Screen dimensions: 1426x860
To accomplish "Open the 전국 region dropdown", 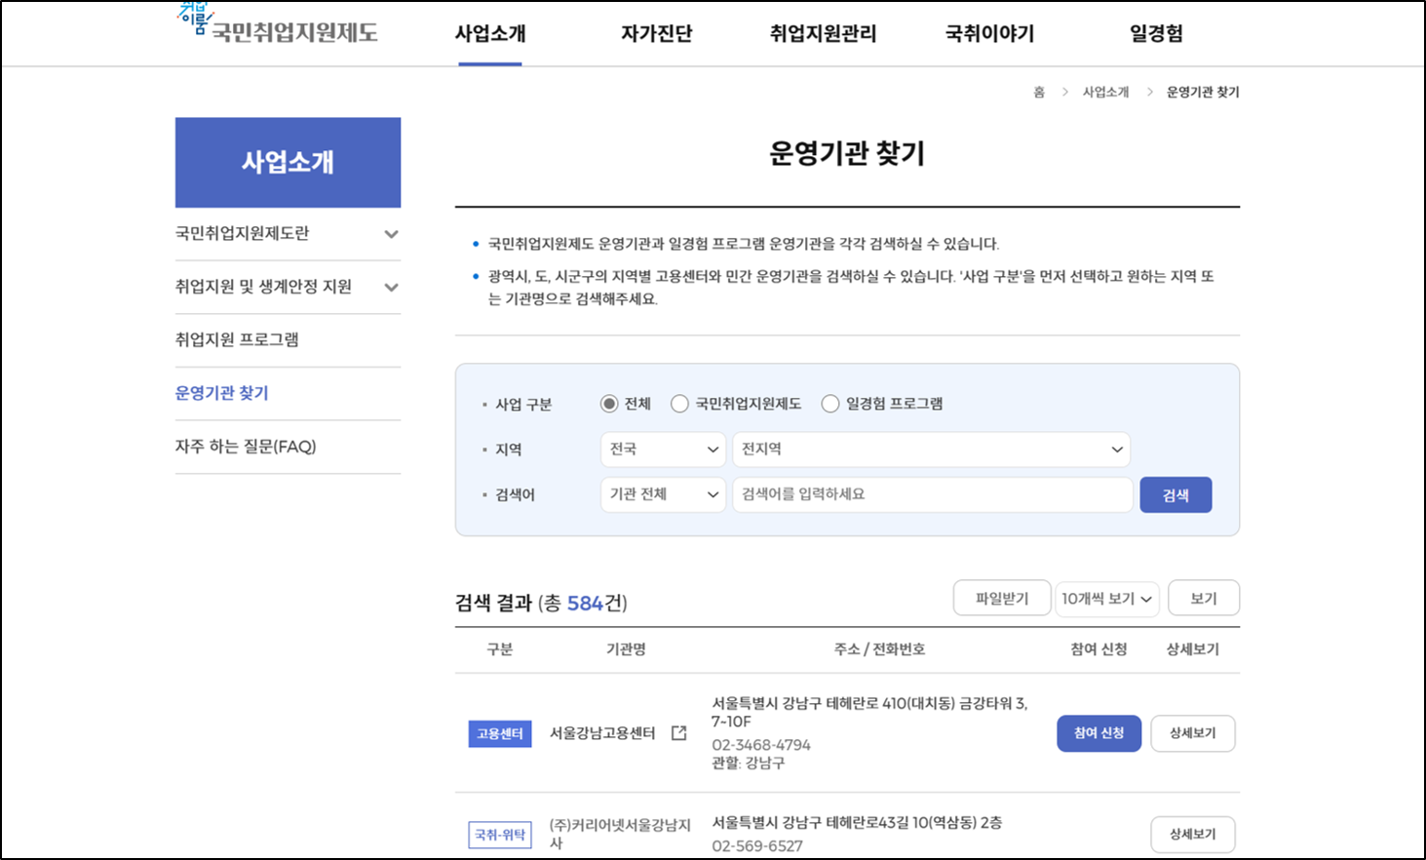I will pyautogui.click(x=662, y=449).
